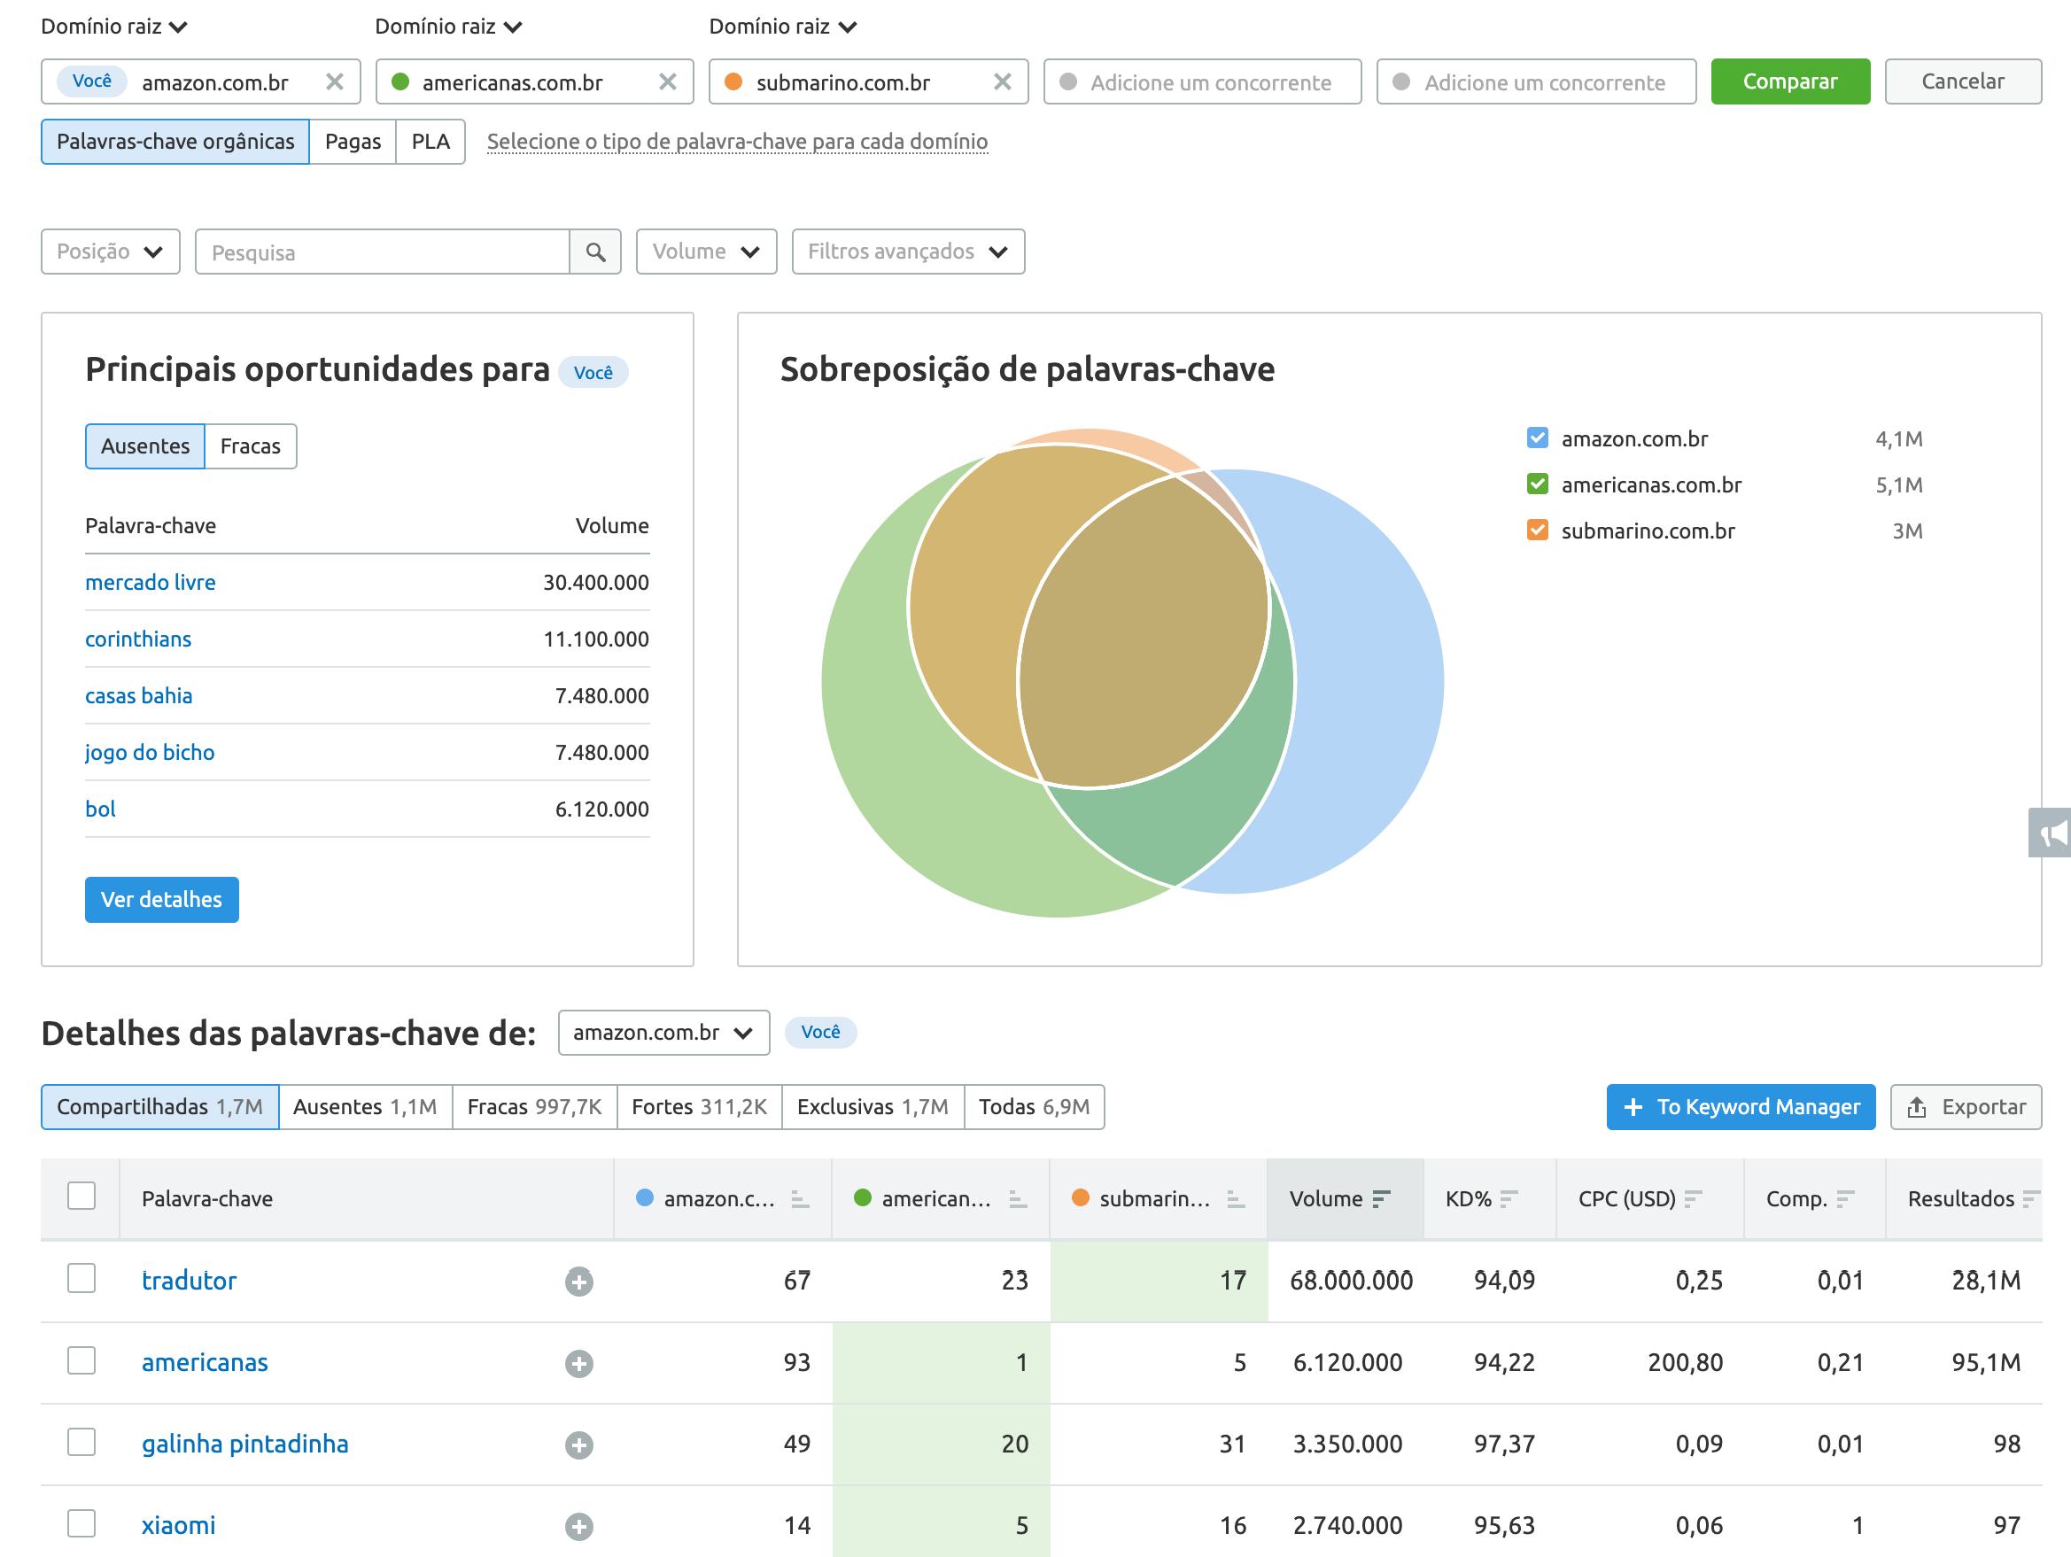Focus the Pesquisa search input
The width and height of the screenshot is (2071, 1557).
point(382,252)
